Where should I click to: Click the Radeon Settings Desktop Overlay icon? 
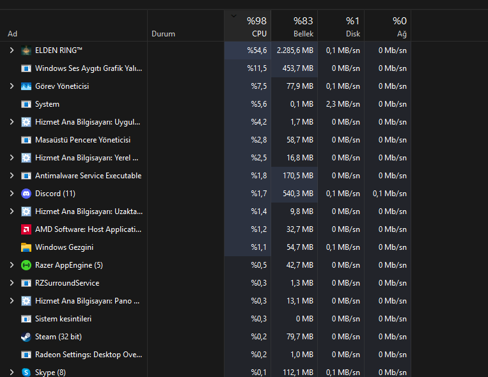click(26, 355)
